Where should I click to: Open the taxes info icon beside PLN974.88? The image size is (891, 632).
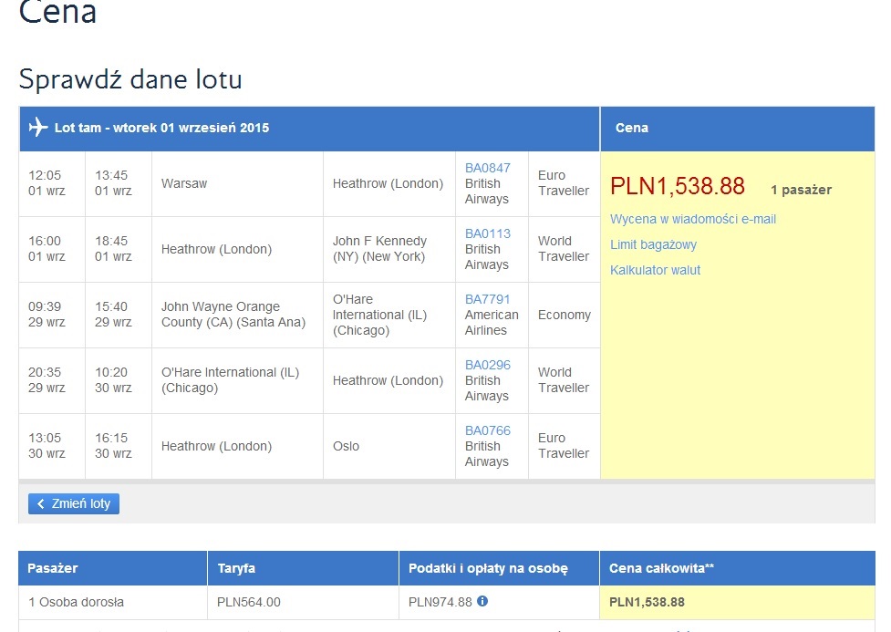pyautogui.click(x=482, y=601)
